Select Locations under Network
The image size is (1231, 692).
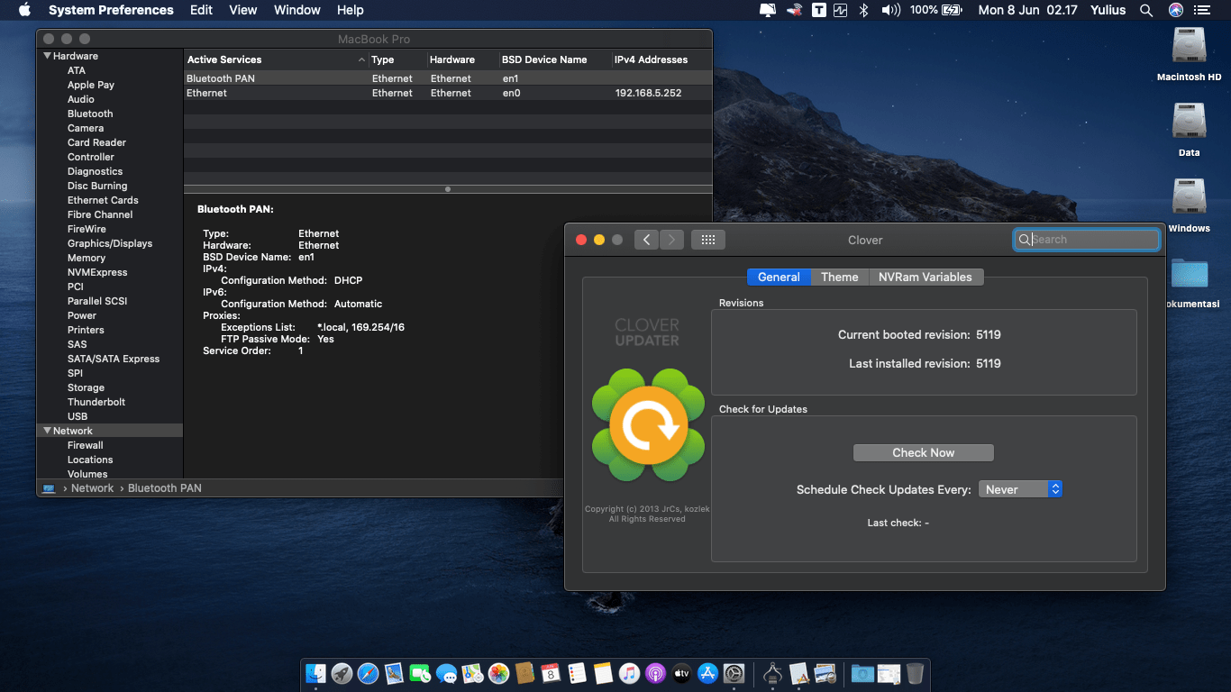point(90,460)
